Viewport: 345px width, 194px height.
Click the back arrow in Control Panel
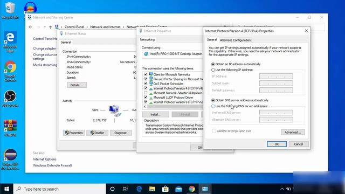31,27
